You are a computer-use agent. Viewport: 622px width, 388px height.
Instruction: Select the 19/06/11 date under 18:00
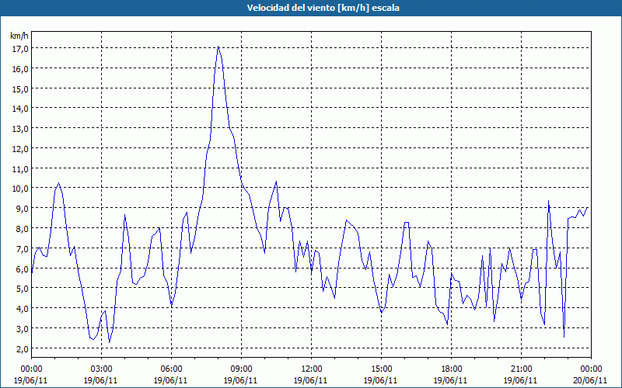(451, 380)
